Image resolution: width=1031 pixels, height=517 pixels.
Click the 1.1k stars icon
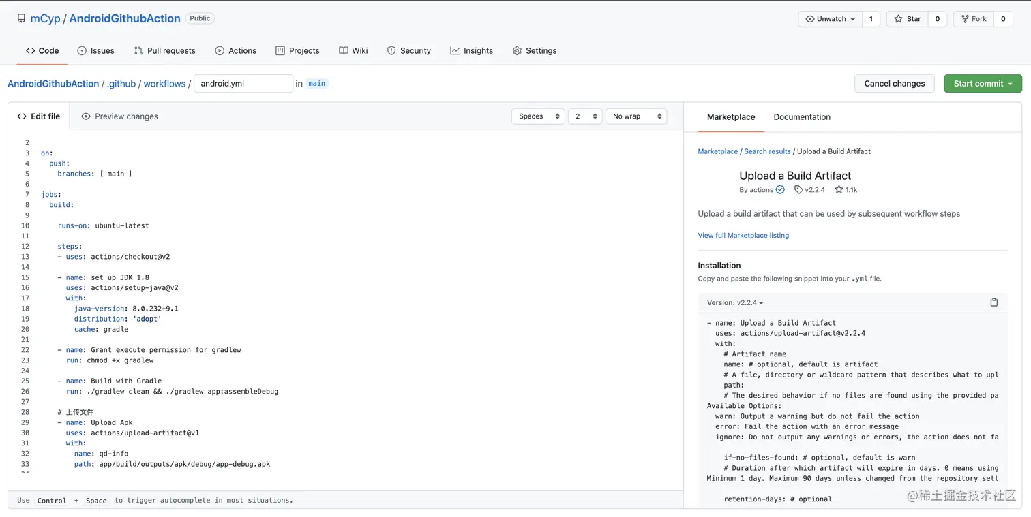pos(839,190)
